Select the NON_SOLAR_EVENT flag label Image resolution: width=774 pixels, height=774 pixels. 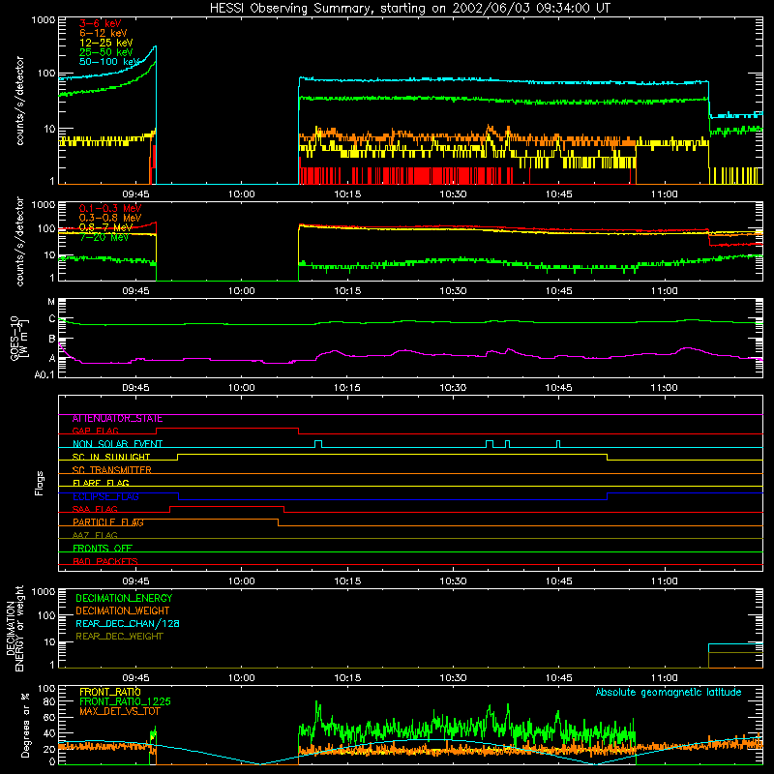(x=117, y=444)
